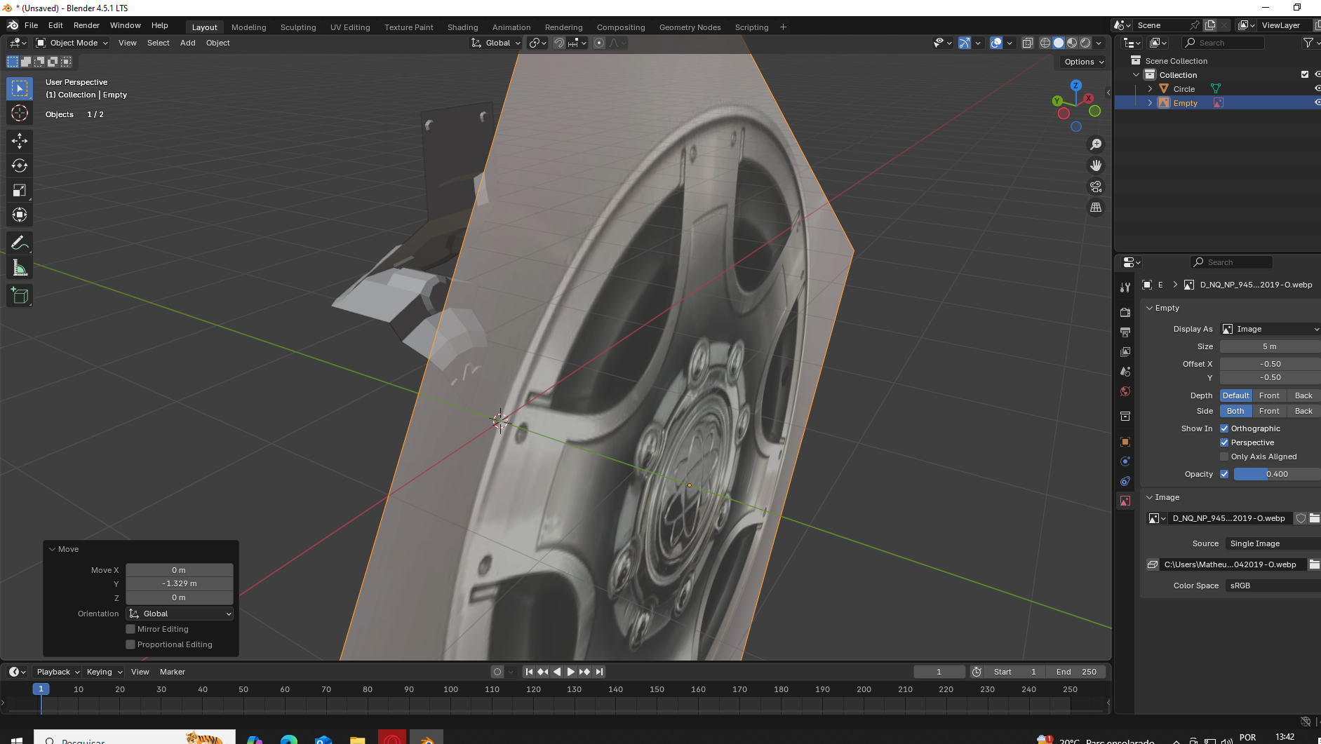Toggle camera view icon in viewport
The image size is (1321, 744).
[1095, 187]
